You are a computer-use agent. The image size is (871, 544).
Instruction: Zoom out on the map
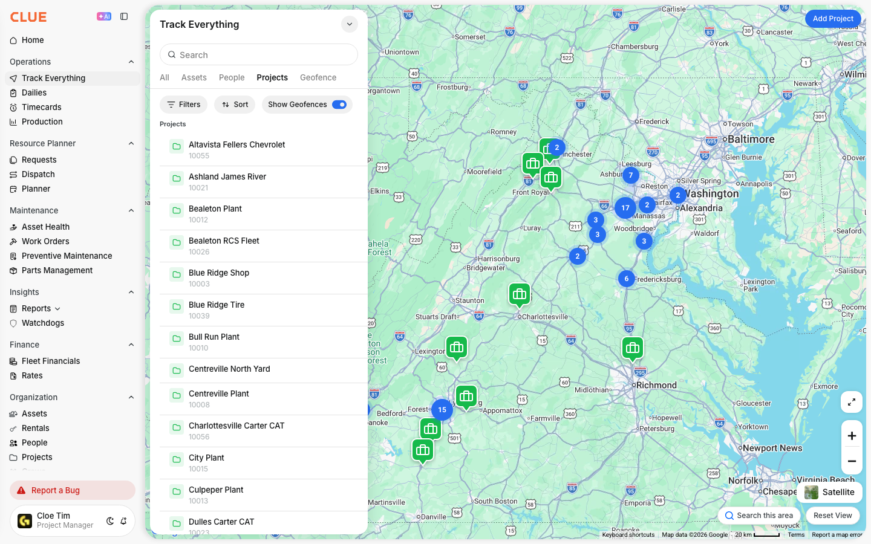click(x=852, y=461)
